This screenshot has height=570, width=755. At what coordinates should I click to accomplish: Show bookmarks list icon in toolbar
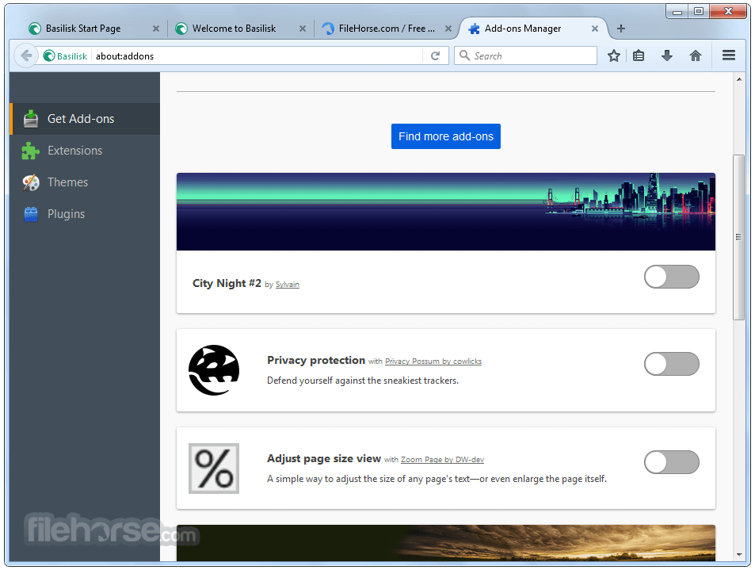639,56
